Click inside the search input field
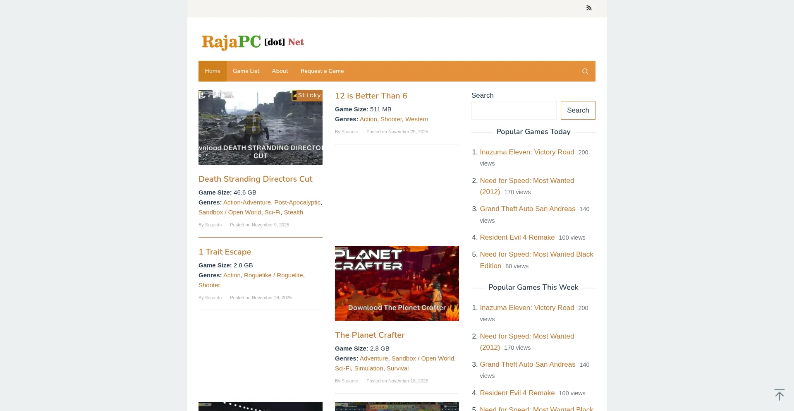The height and width of the screenshot is (411, 794). tap(514, 110)
